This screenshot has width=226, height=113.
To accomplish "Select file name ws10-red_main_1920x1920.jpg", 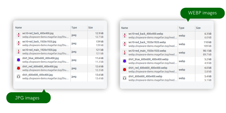I will click(39, 50).
